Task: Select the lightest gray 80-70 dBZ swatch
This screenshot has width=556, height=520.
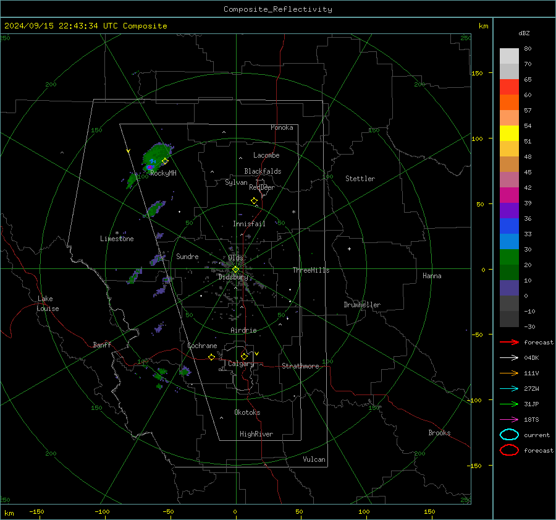Action: 509,56
